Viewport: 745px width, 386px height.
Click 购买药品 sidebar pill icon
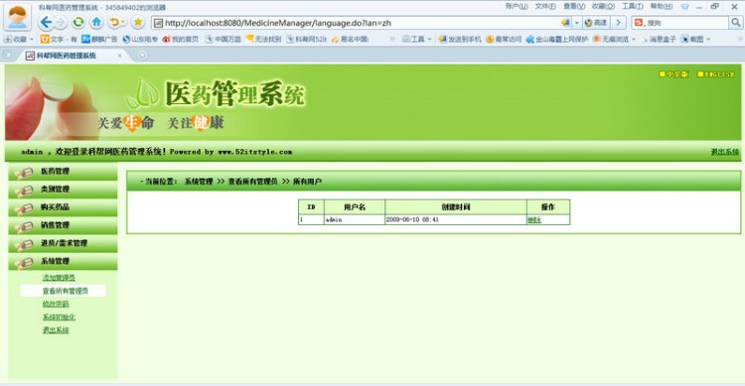point(24,209)
